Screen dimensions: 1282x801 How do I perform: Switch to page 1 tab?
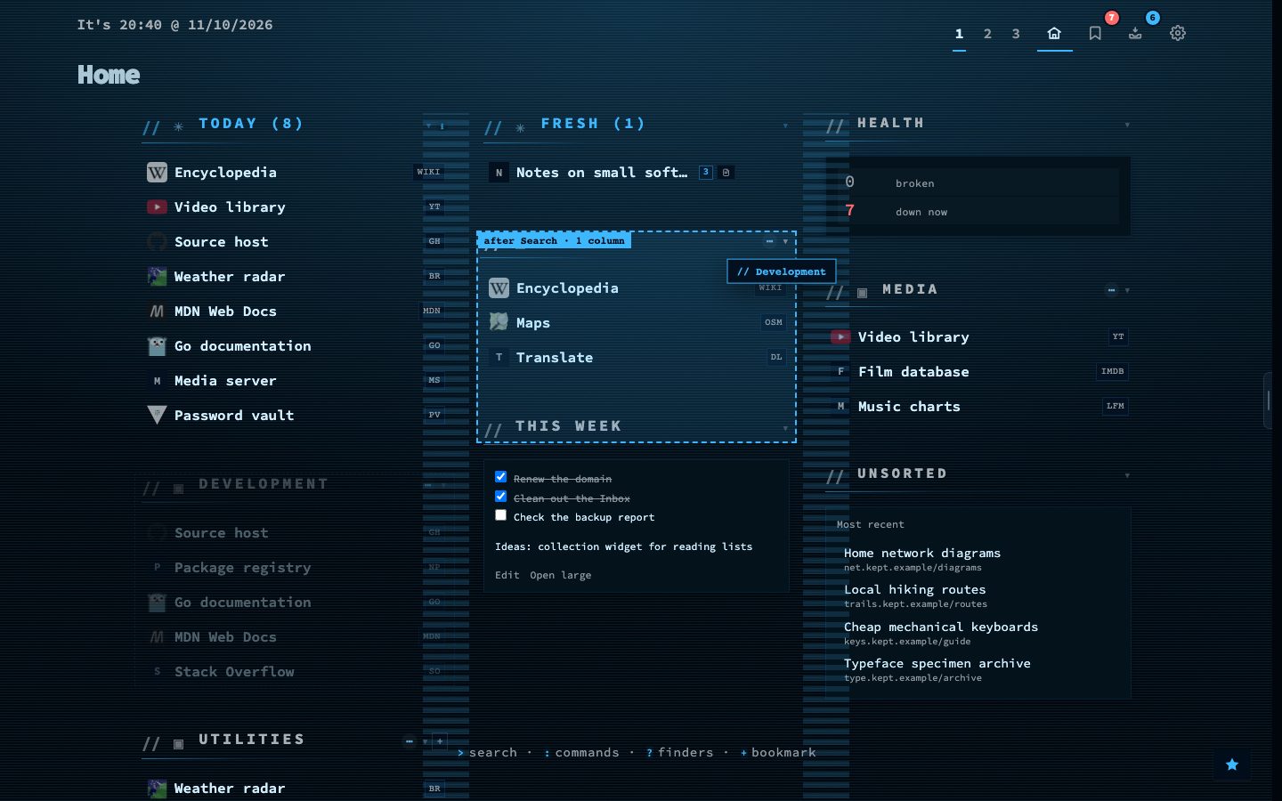(959, 34)
